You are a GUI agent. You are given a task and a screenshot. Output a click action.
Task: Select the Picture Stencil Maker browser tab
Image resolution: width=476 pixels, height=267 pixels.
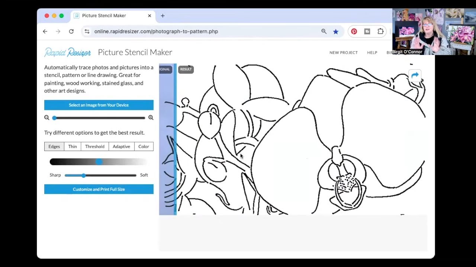(x=112, y=16)
